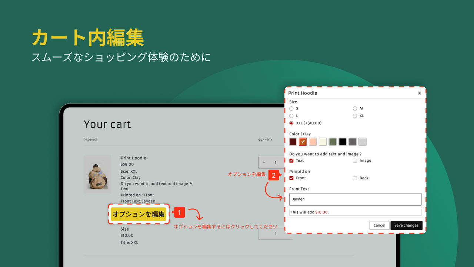Pick the olive green color swatch

(333, 142)
